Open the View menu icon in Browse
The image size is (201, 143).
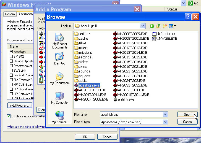pyautogui.click(x=173, y=26)
